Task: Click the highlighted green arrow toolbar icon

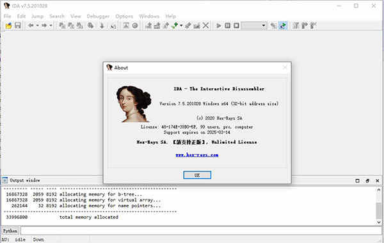Action: pos(283,26)
